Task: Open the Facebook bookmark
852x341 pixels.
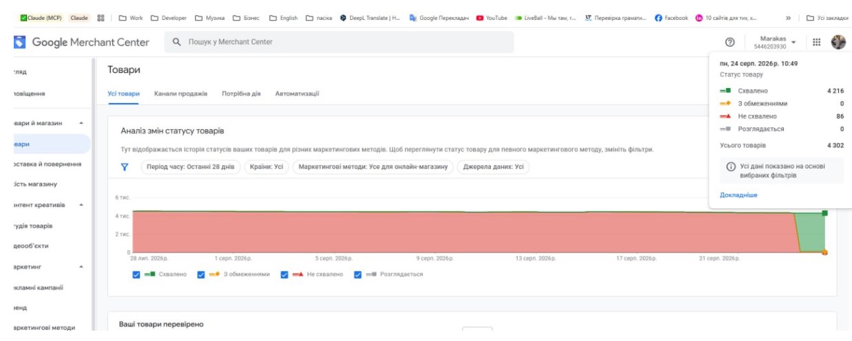Action: (671, 18)
